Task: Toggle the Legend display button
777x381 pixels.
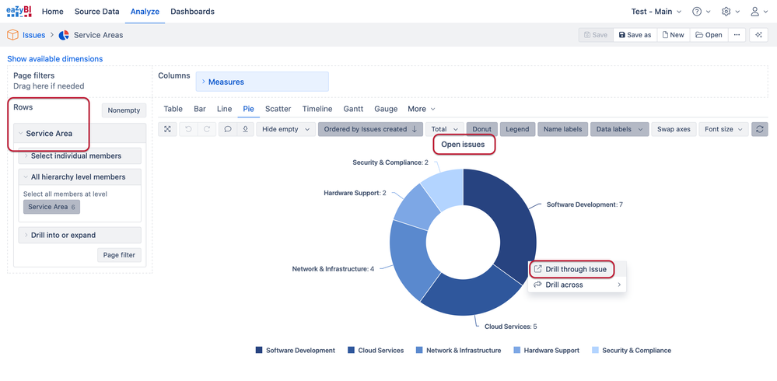Action: point(517,129)
